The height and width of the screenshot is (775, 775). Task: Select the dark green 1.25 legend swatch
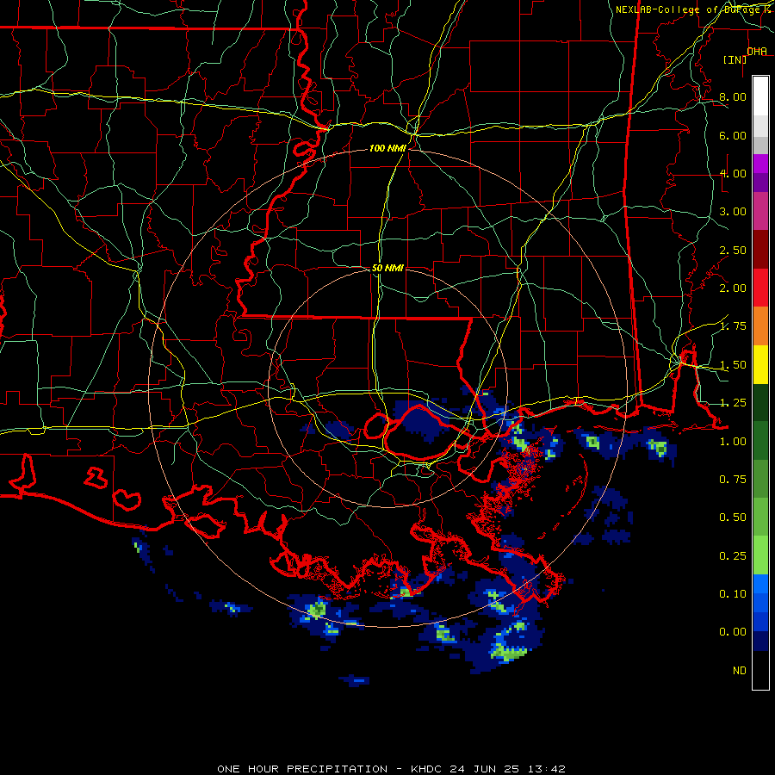[x=760, y=402]
